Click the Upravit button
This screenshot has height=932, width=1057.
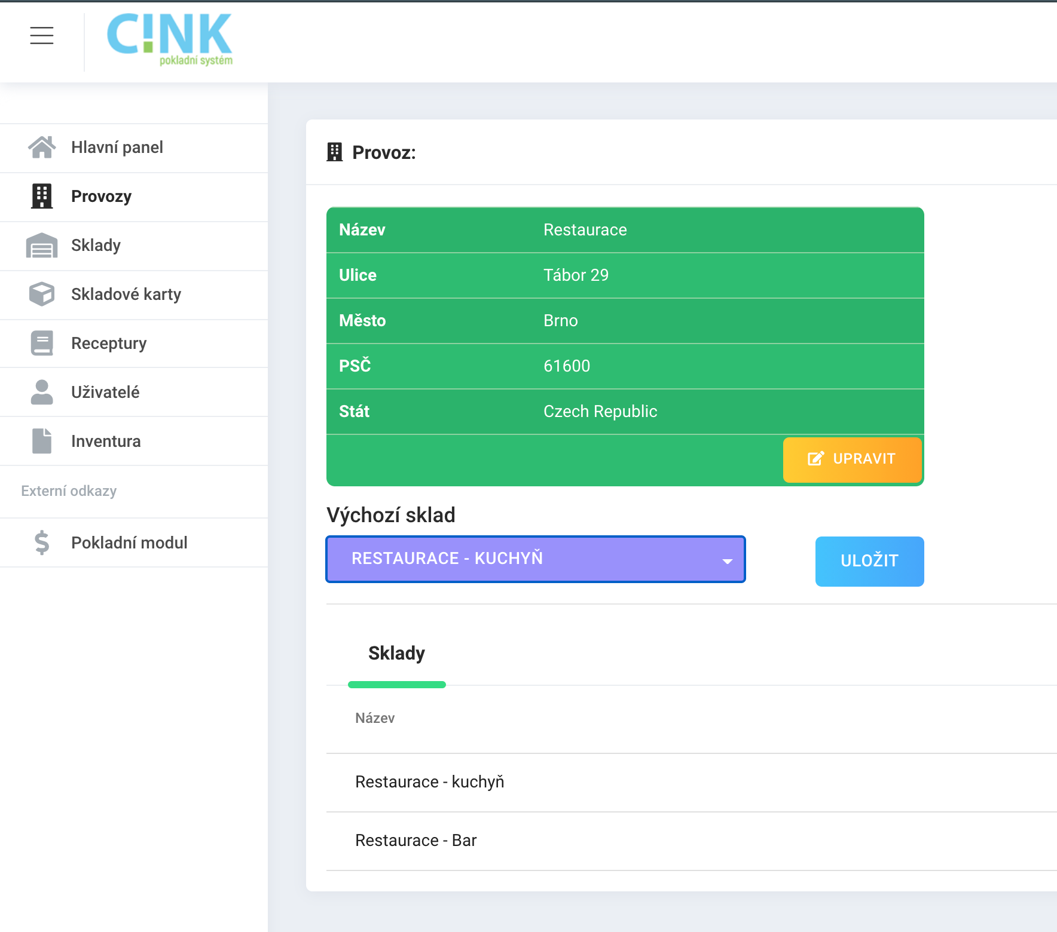click(853, 459)
